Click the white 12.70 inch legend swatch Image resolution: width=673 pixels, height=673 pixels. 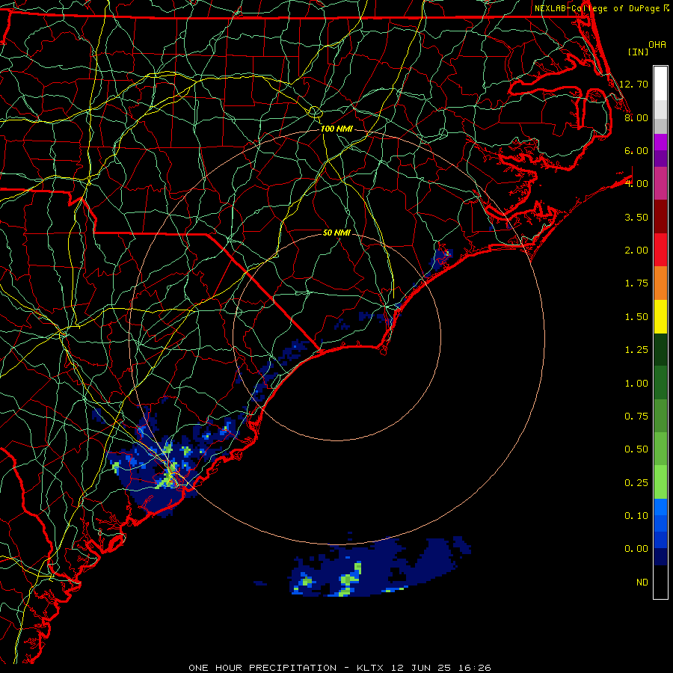(x=660, y=84)
